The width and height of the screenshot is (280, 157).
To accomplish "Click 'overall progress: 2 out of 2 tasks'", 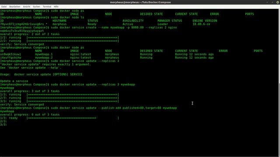I will click(30, 34).
